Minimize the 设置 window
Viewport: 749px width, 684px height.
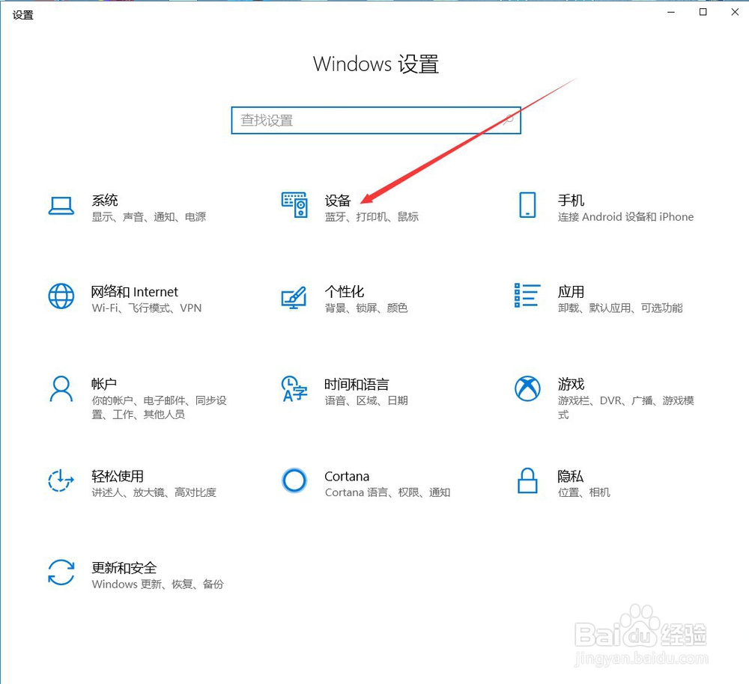(x=671, y=12)
